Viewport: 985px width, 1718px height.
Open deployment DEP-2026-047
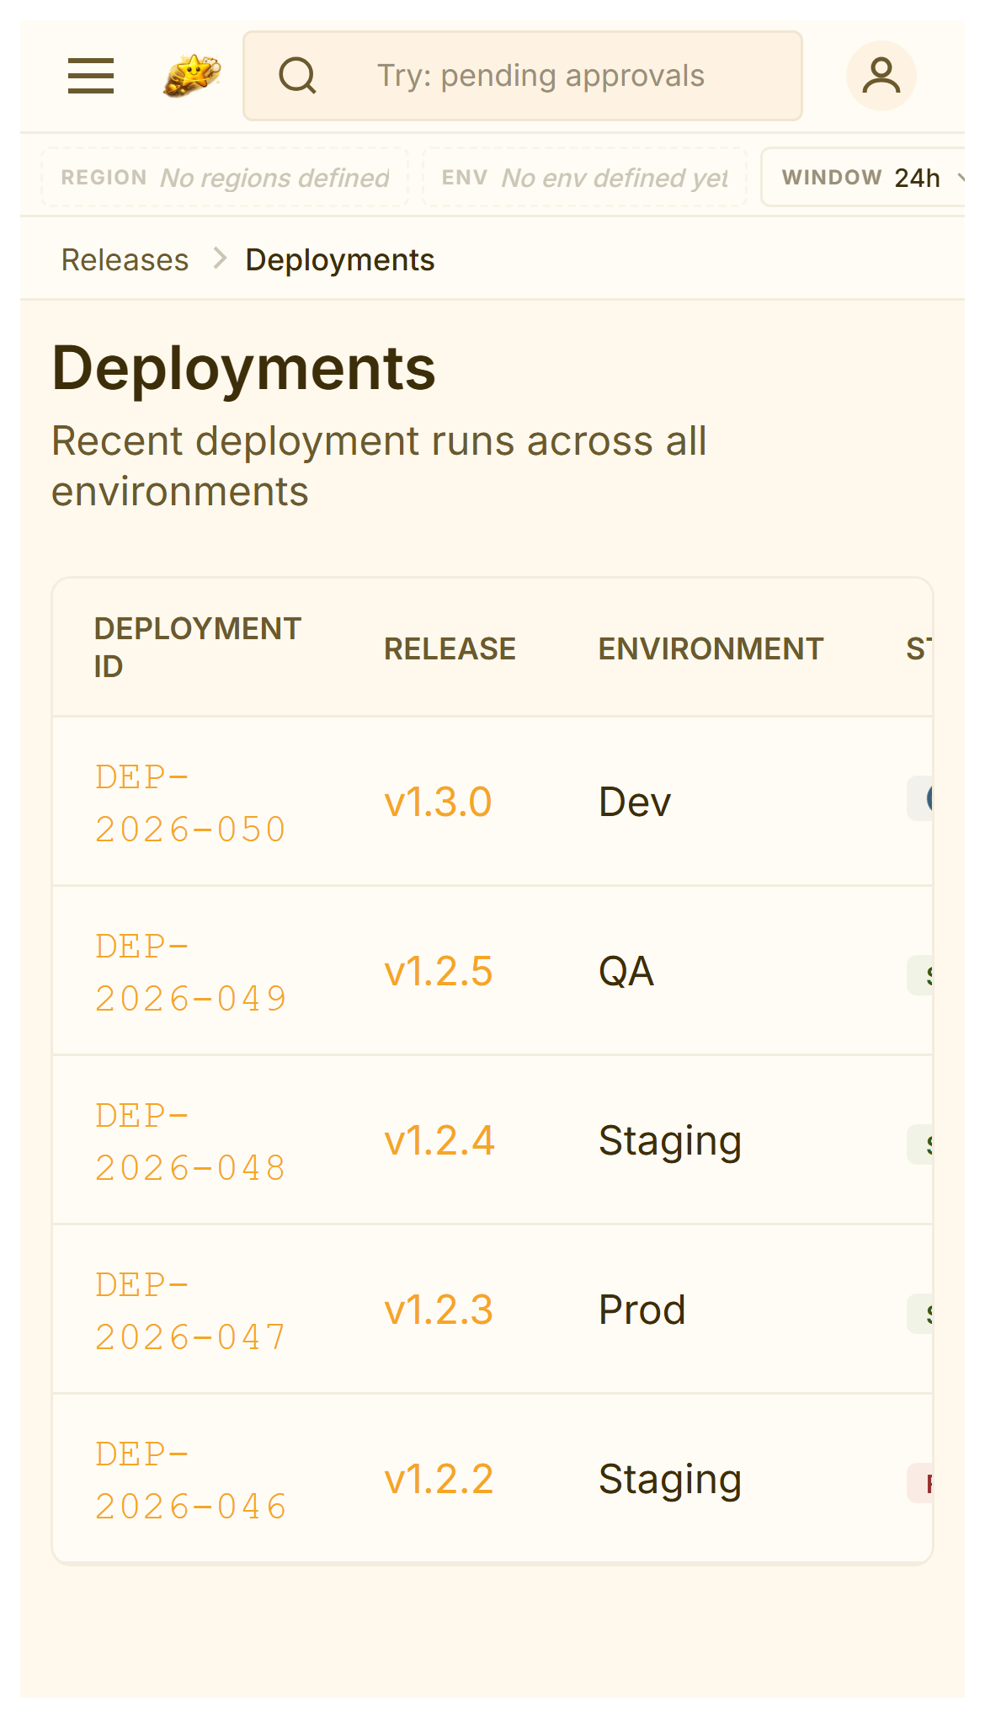pyautogui.click(x=190, y=1310)
